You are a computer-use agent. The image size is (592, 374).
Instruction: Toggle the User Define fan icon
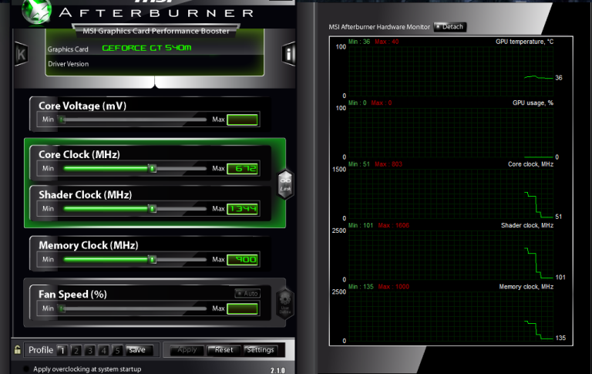click(284, 304)
